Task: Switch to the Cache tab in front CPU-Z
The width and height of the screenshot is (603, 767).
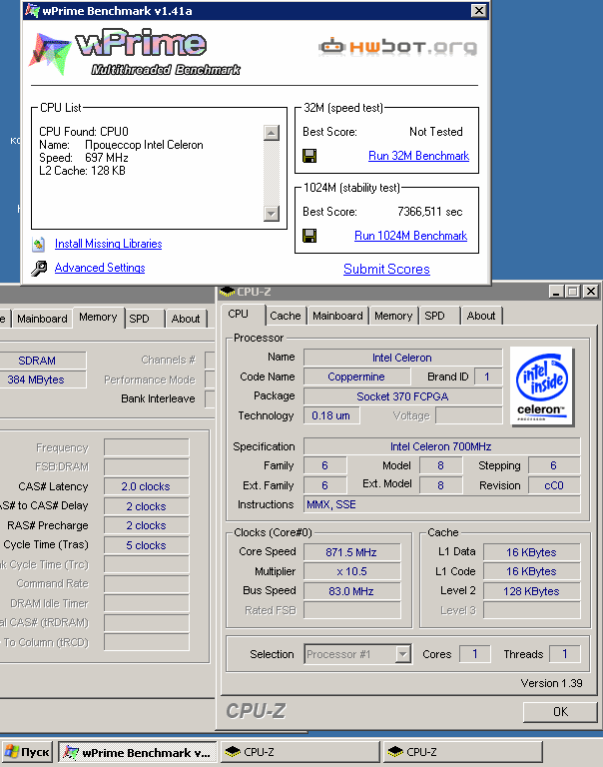Action: pos(286,316)
